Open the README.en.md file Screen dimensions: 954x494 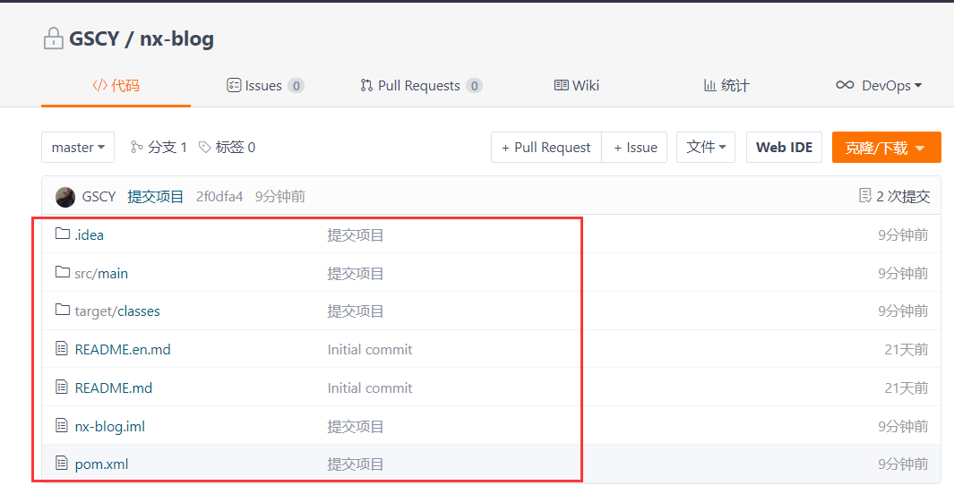(x=123, y=349)
